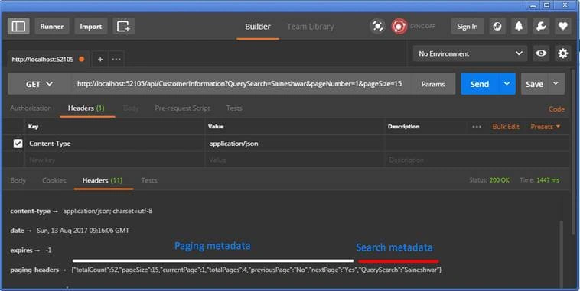Open the globe browse icon

(x=497, y=27)
